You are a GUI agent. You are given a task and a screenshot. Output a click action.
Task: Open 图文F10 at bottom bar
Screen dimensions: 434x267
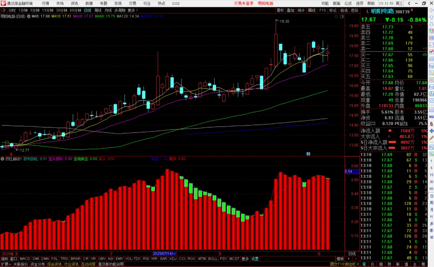tap(337, 264)
